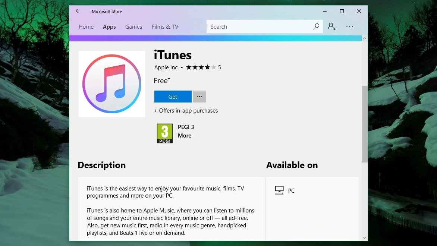Screen dimensions: 437x246
Task: Click the vertical scrollbar thumb
Action: (365, 124)
